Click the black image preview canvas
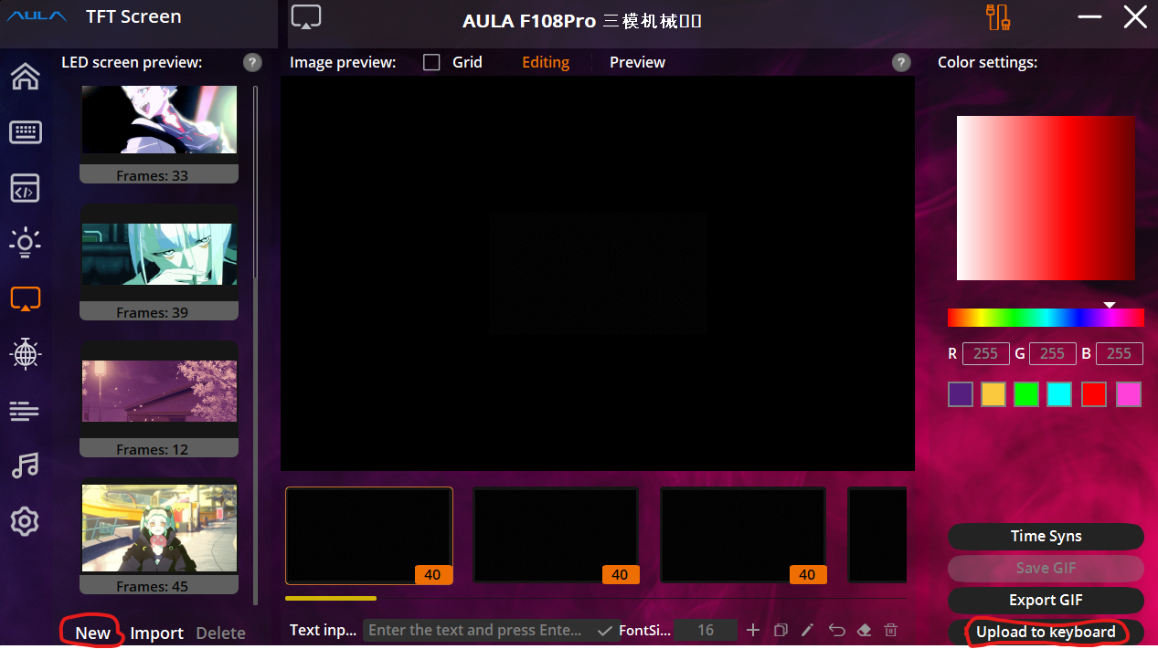1158x649 pixels. click(598, 274)
